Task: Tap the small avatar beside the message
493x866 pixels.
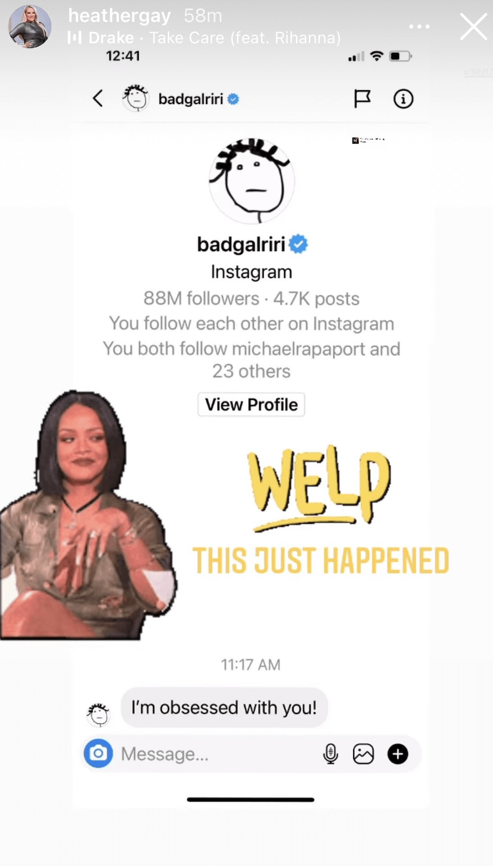Action: tap(98, 714)
